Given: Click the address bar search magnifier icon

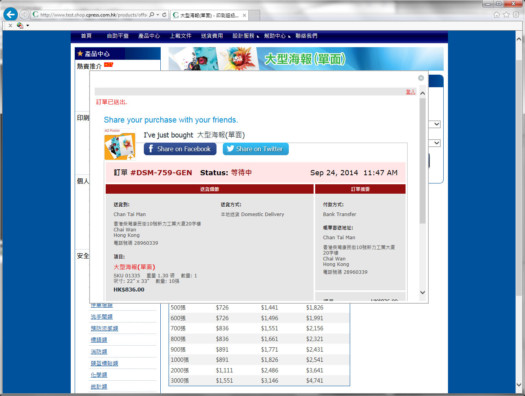Looking at the screenshot, I should click(x=152, y=15).
